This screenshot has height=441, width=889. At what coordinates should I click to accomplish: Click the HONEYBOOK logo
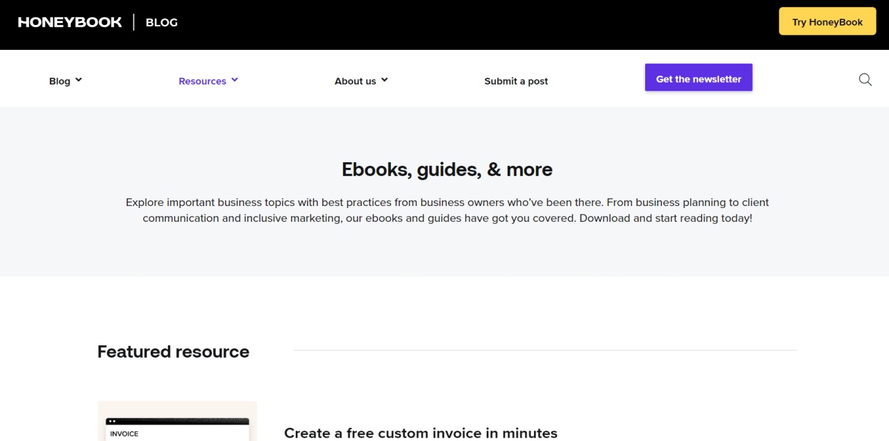tap(69, 21)
